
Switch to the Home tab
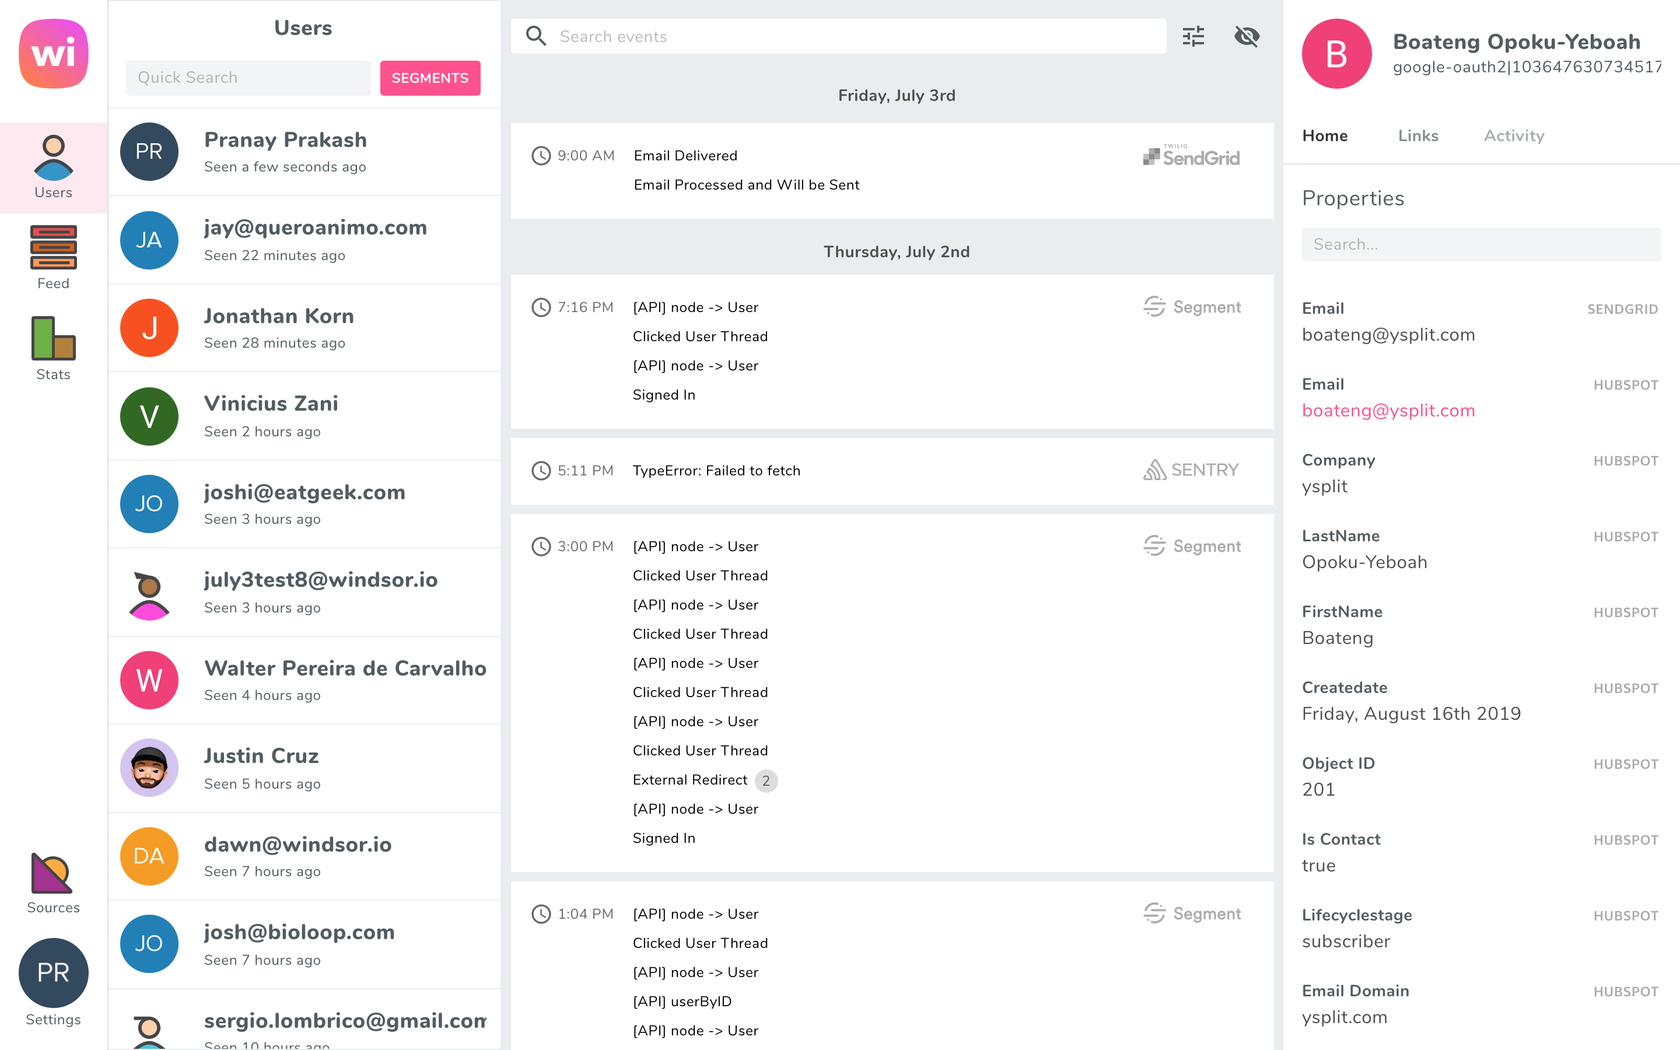[1325, 136]
